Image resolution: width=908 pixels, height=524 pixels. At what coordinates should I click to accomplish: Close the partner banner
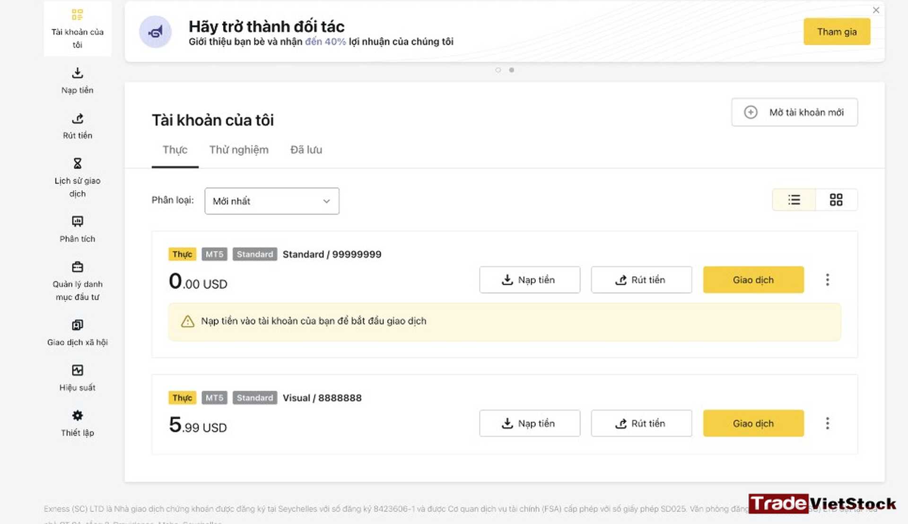coord(876,10)
